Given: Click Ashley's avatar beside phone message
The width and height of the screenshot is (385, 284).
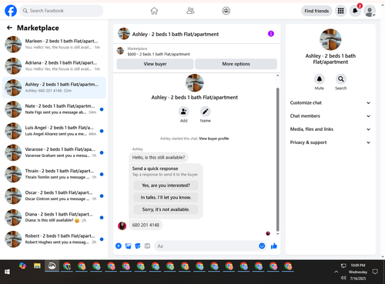Looking at the screenshot, I should pos(122,226).
